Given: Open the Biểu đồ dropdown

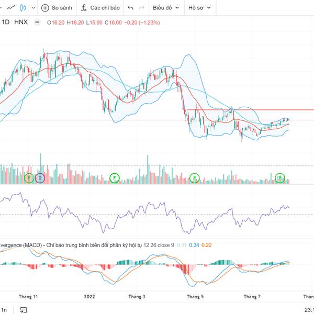Looking at the screenshot, I should [x=166, y=8].
